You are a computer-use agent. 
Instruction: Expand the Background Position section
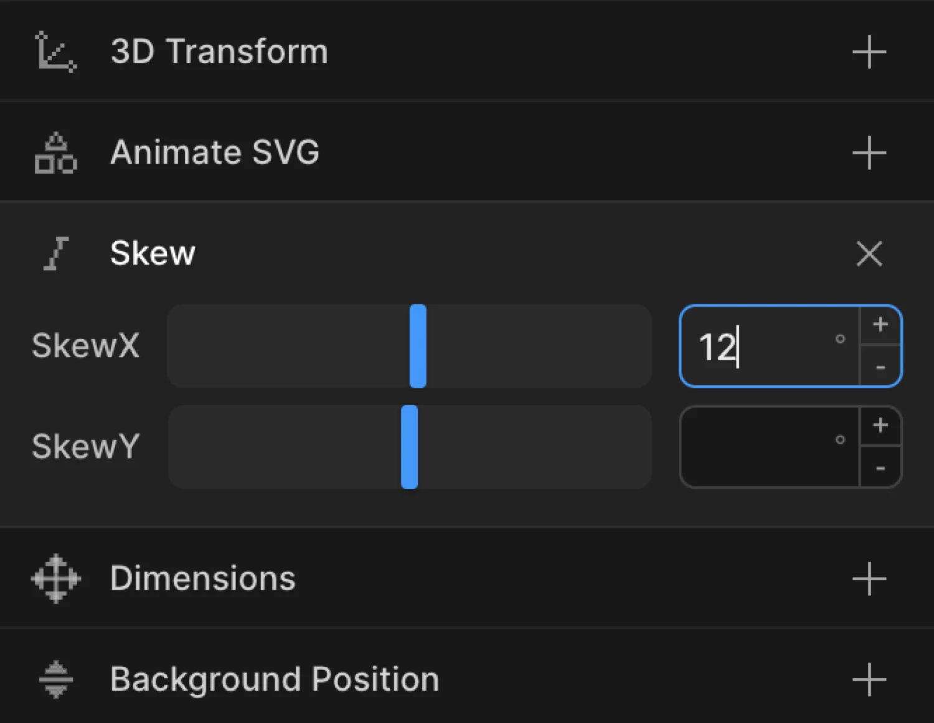click(x=869, y=679)
